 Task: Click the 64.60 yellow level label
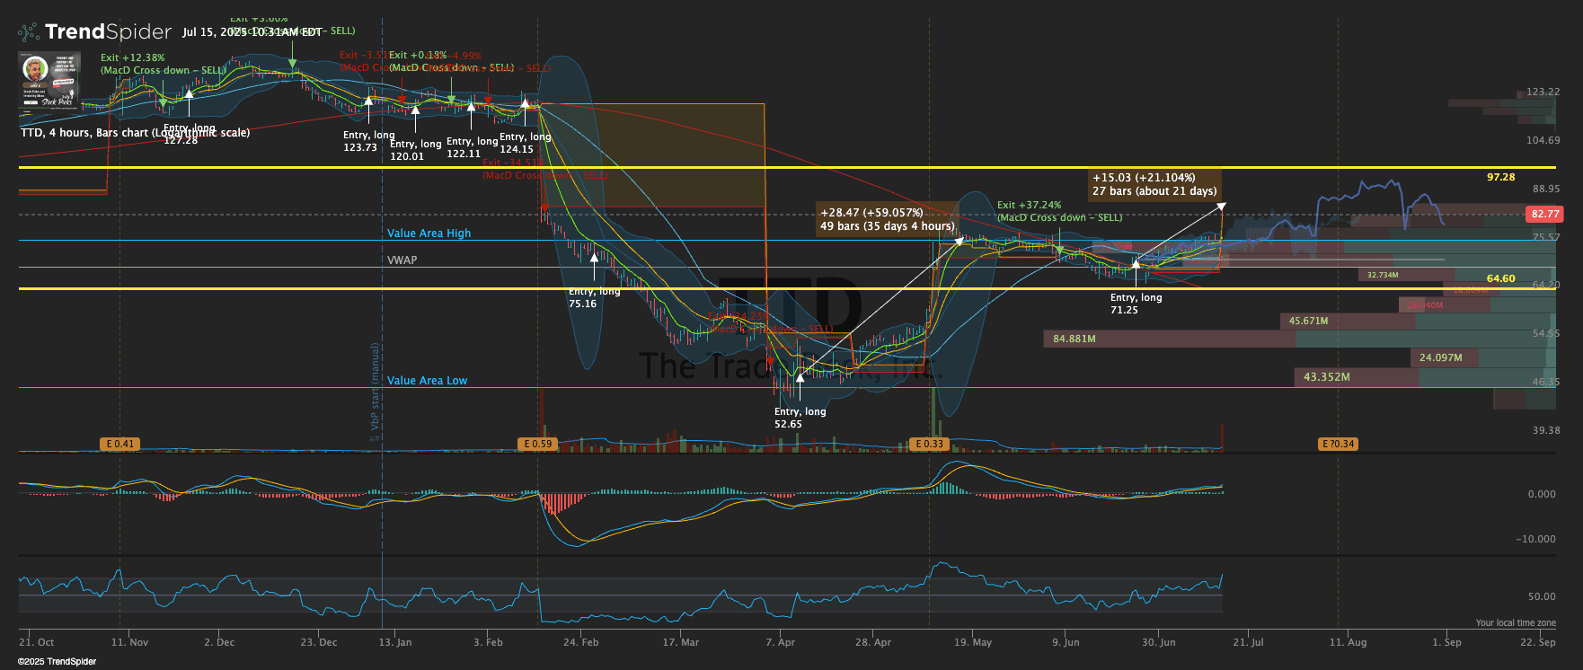pyautogui.click(x=1500, y=278)
